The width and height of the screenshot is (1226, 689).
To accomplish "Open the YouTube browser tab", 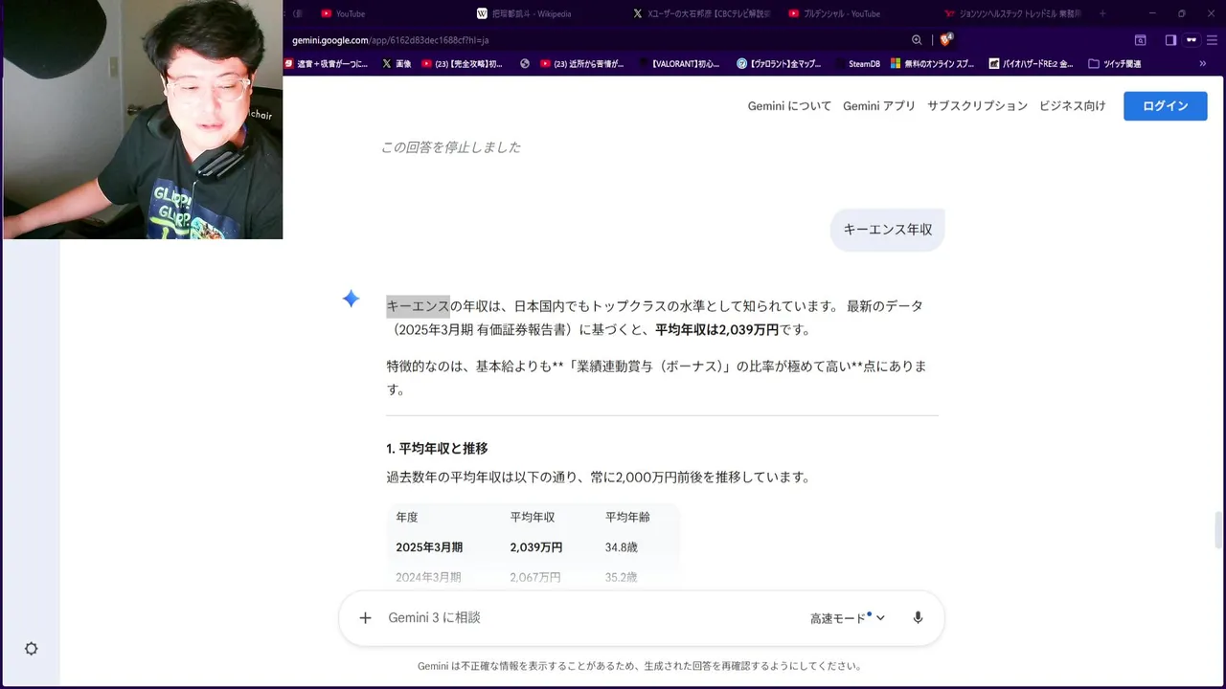I will (343, 13).
